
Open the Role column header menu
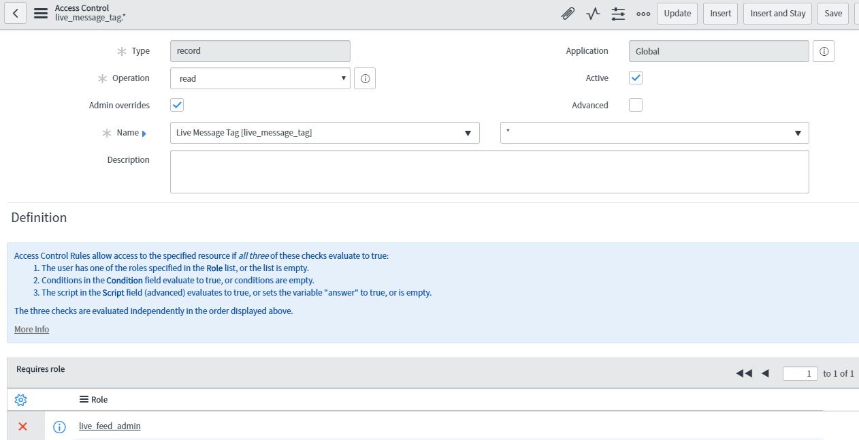(84, 400)
